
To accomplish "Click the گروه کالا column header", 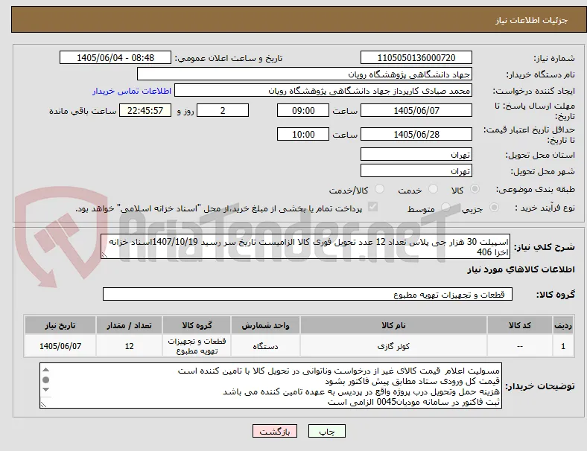I will click(197, 325).
